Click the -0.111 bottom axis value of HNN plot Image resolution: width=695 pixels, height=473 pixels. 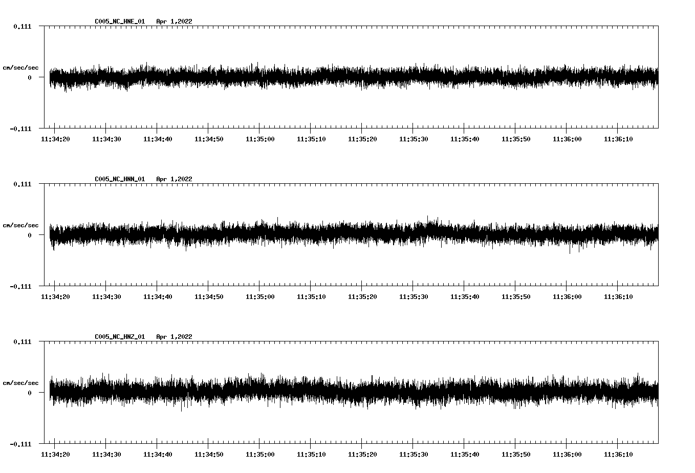click(20, 286)
